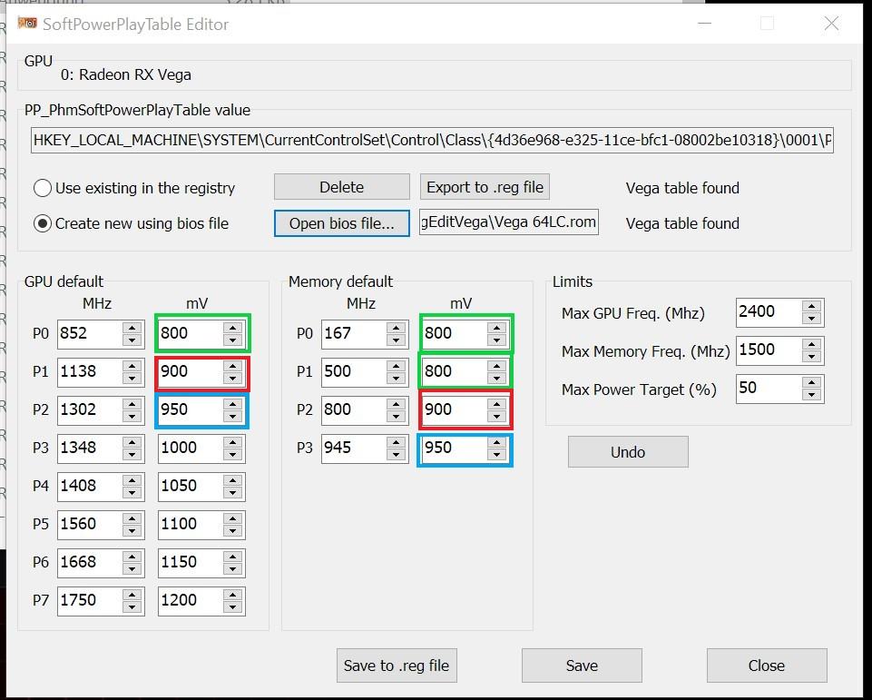
Task: Decrease GPU P7 mV with down arrow
Action: [x=233, y=607]
